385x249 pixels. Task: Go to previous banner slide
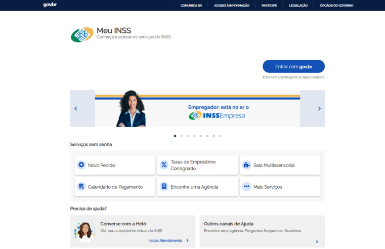75,108
